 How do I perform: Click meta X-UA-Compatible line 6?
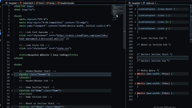(54, 23)
